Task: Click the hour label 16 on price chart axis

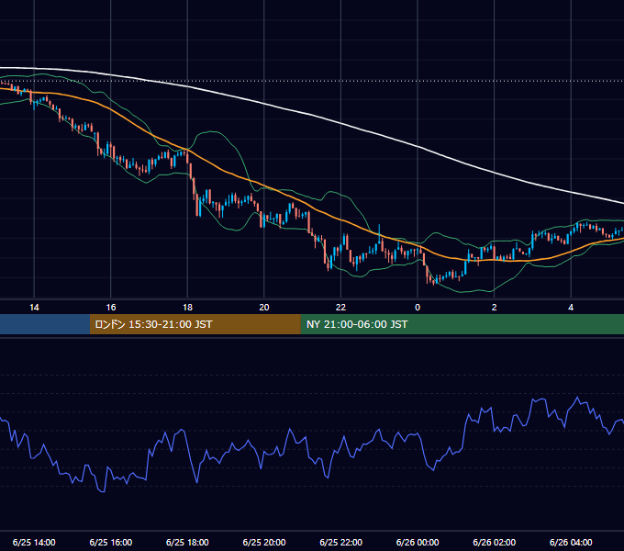Action: [x=111, y=308]
